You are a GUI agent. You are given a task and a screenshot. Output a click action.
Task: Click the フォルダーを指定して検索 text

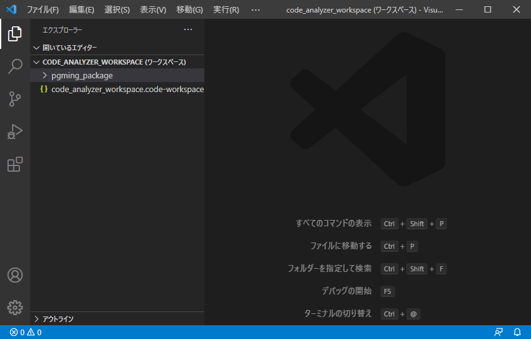pyautogui.click(x=330, y=269)
